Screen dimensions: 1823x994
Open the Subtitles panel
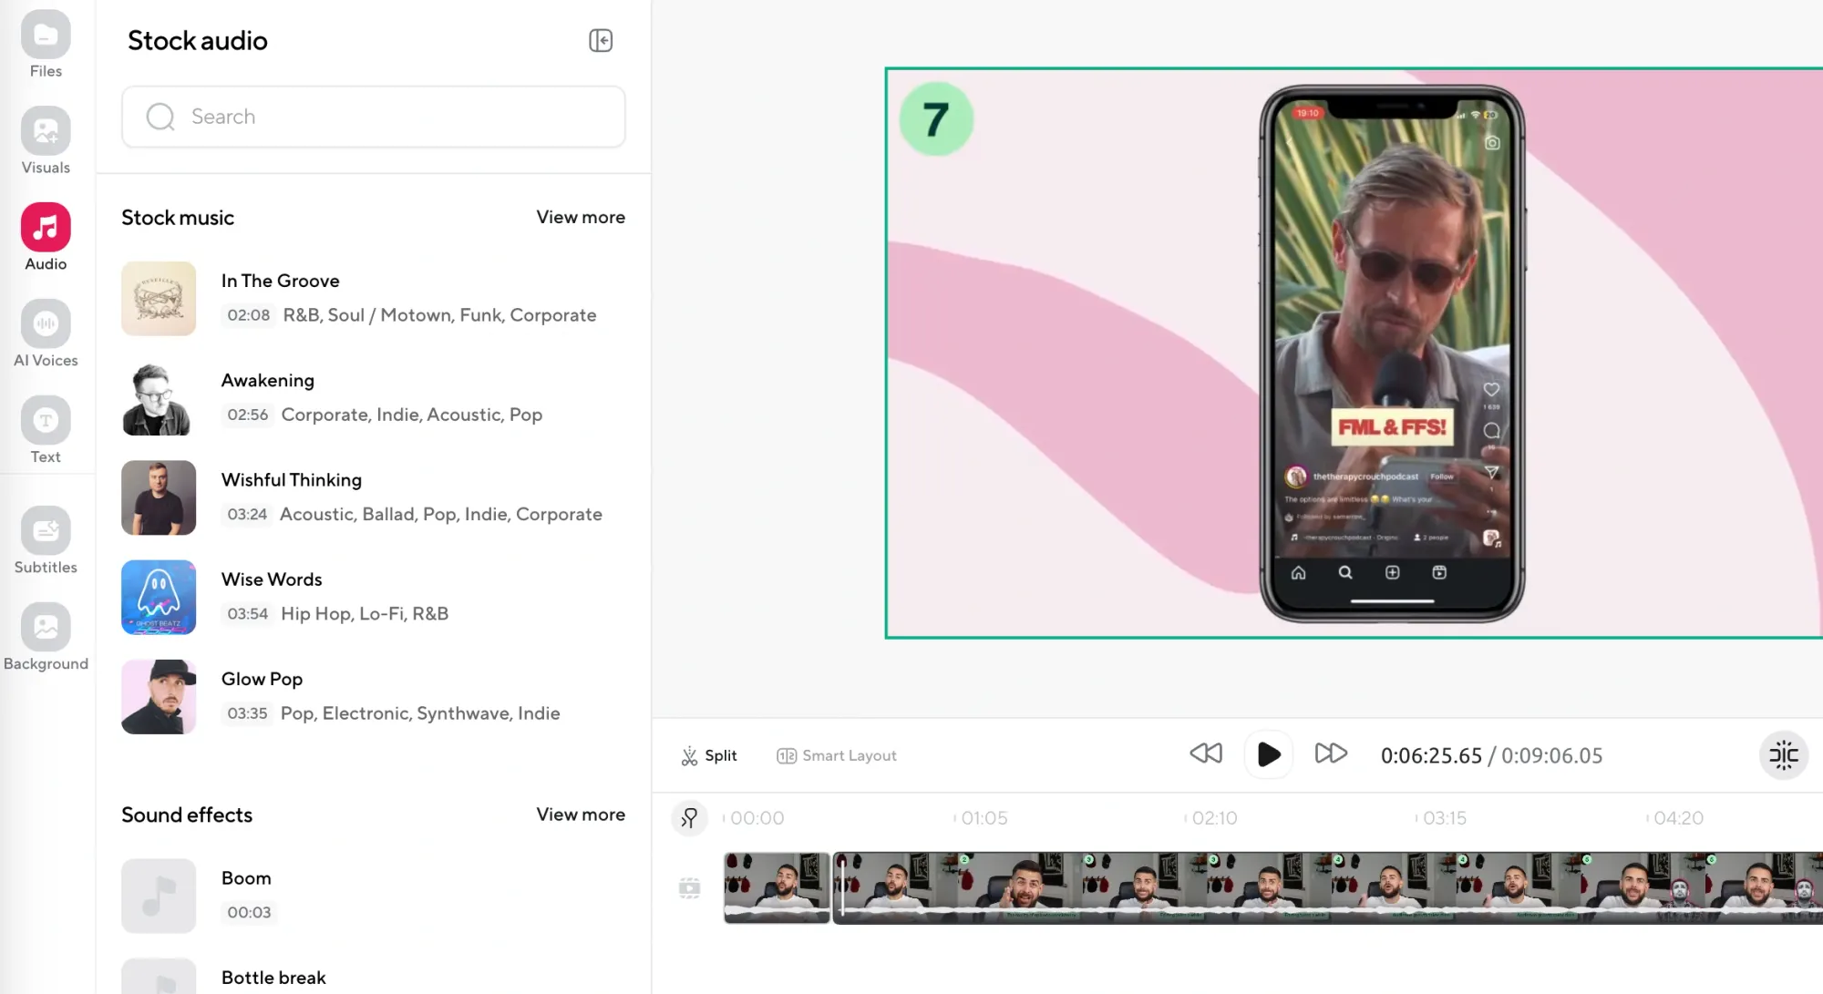click(x=46, y=539)
